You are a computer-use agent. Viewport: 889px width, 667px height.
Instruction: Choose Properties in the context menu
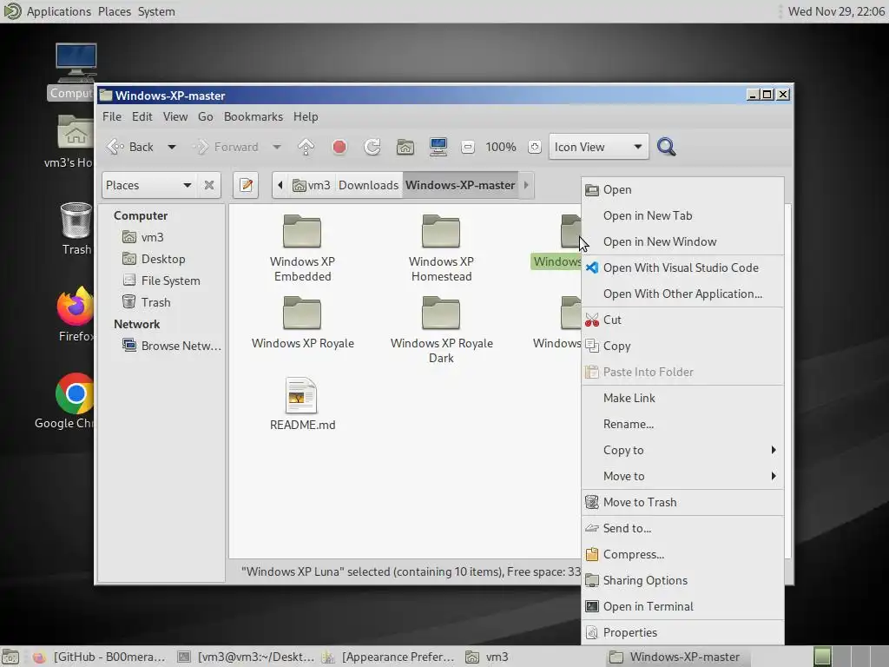tap(682, 633)
